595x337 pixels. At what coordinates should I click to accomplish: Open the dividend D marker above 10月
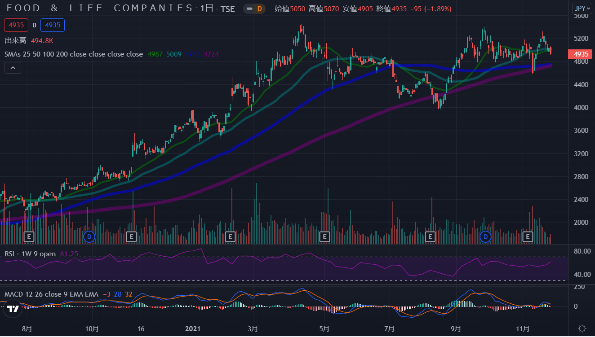(x=89, y=236)
